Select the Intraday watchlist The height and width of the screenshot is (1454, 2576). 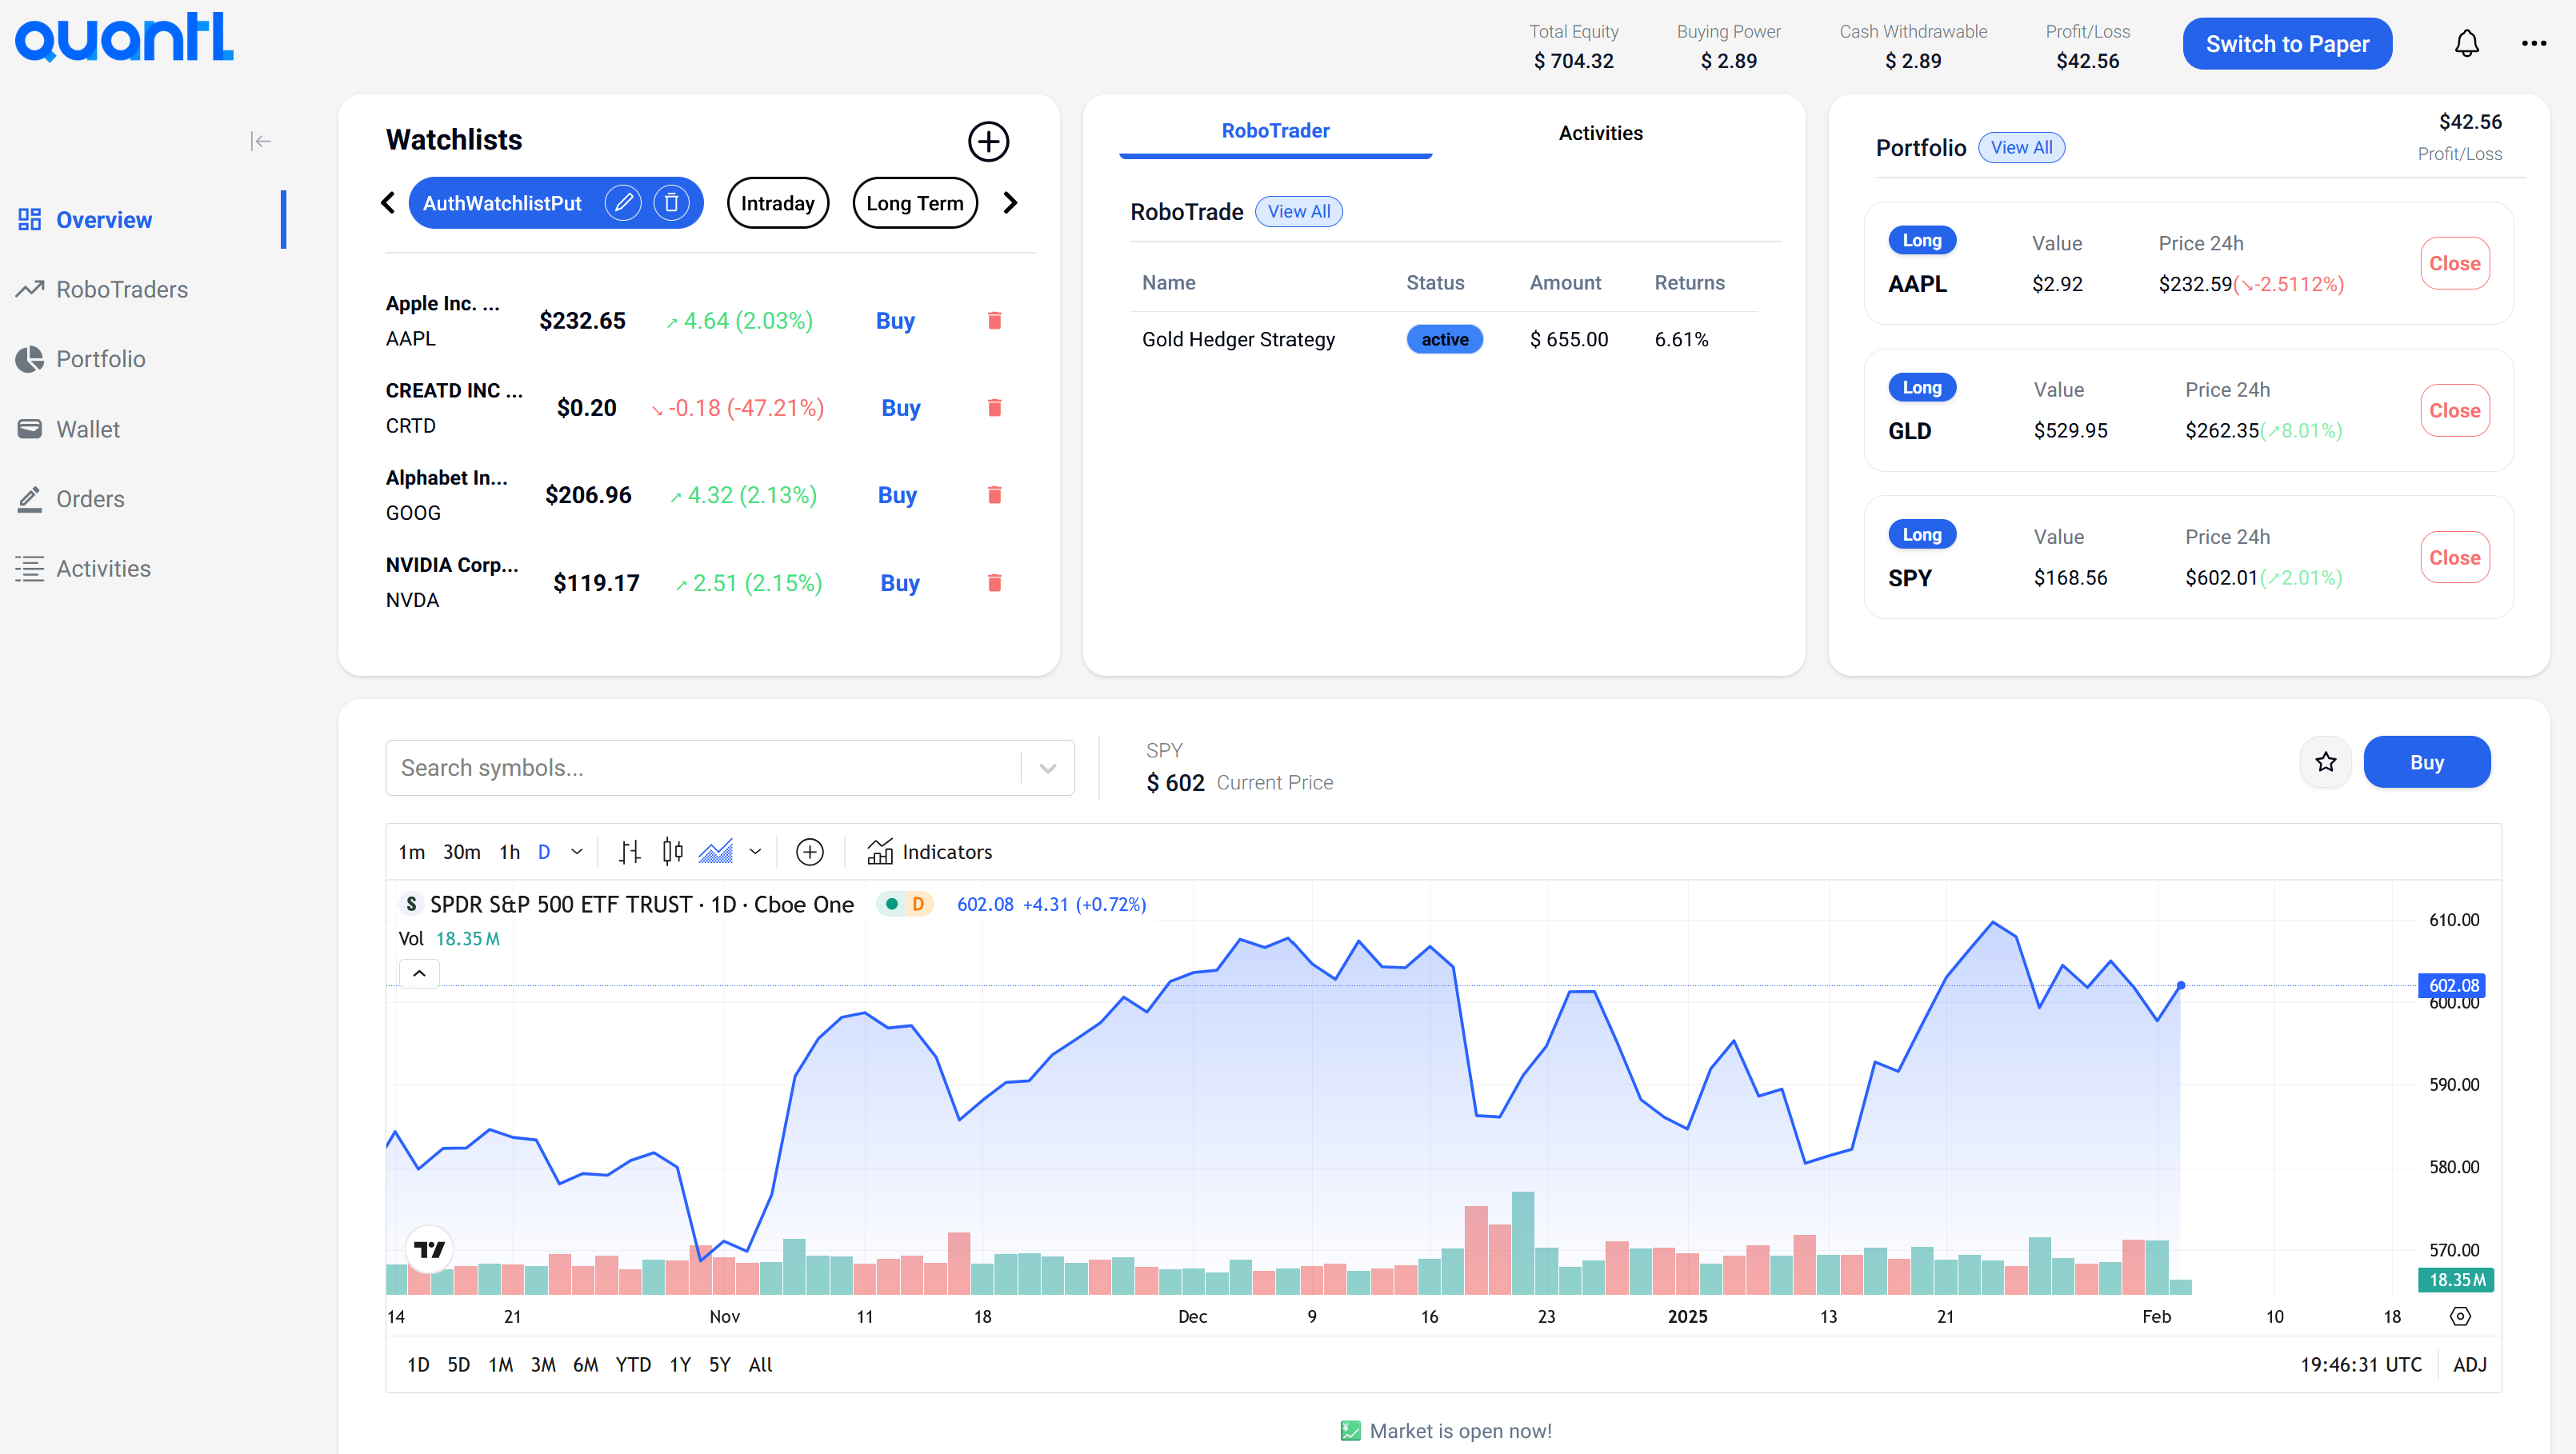(x=777, y=203)
